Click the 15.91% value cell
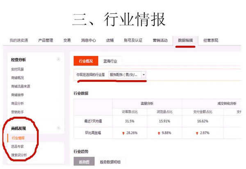Viewport: 246px width, 169px height. [x=164, y=121]
